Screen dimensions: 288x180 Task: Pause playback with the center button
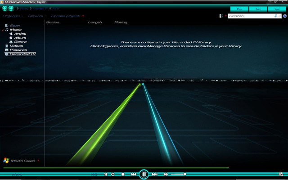144,174
